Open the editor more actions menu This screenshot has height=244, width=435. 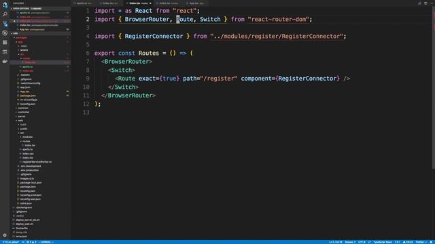pos(431,3)
